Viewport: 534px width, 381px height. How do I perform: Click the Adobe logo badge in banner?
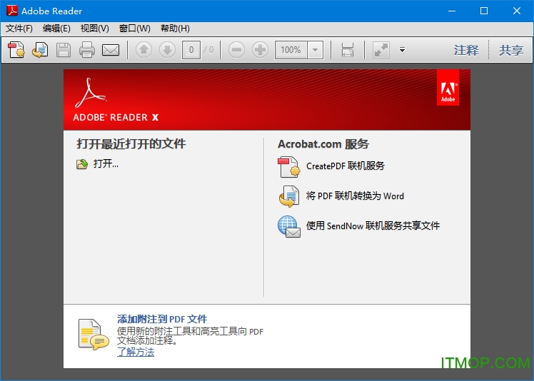448,88
